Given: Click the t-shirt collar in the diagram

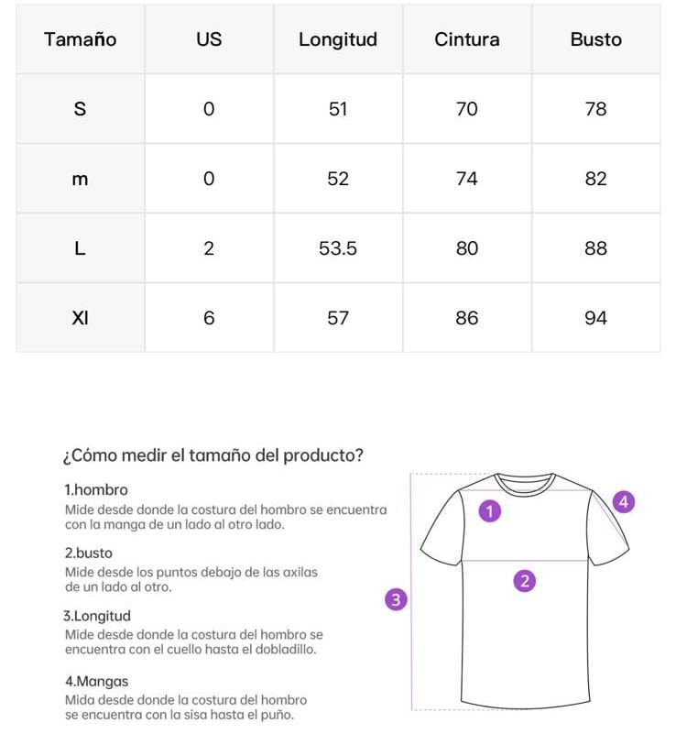Looking at the screenshot, I should pyautogui.click(x=526, y=483).
